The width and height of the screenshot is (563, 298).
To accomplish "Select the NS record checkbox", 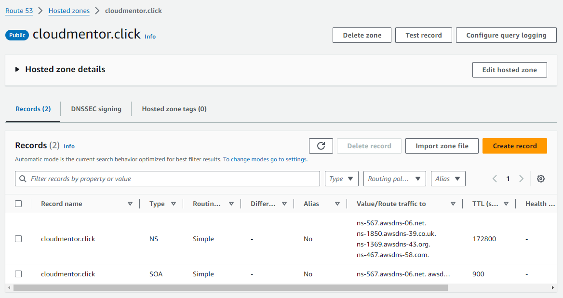I will tap(18, 239).
